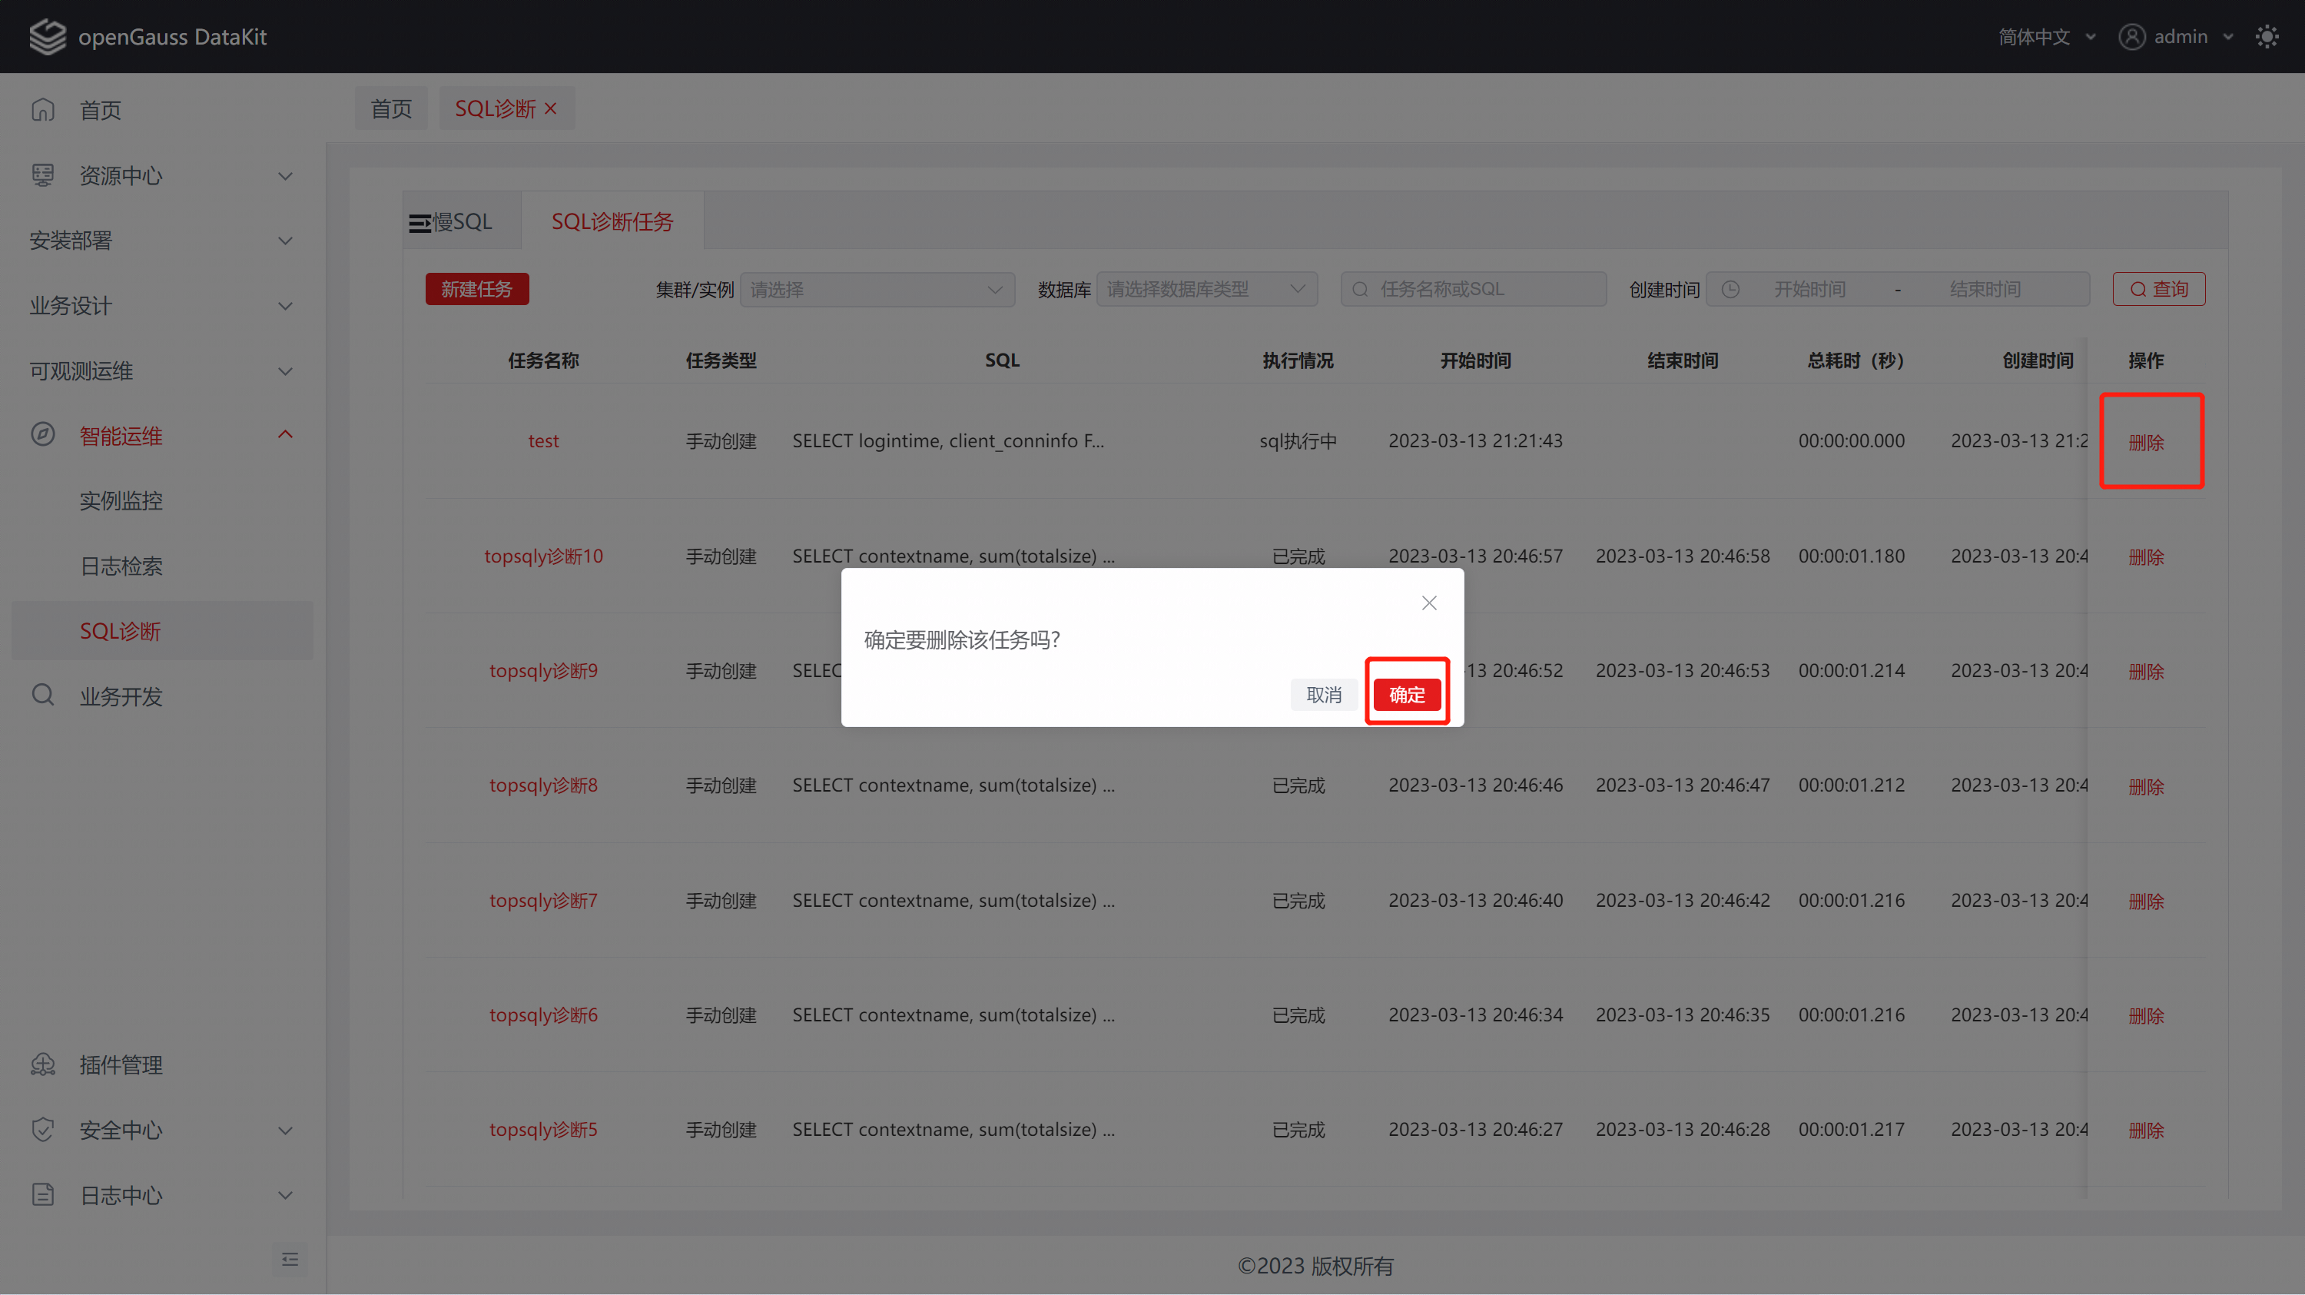Viewport: 2305px width, 1295px height.
Task: Click the clock icon in start time field
Action: tap(1730, 289)
